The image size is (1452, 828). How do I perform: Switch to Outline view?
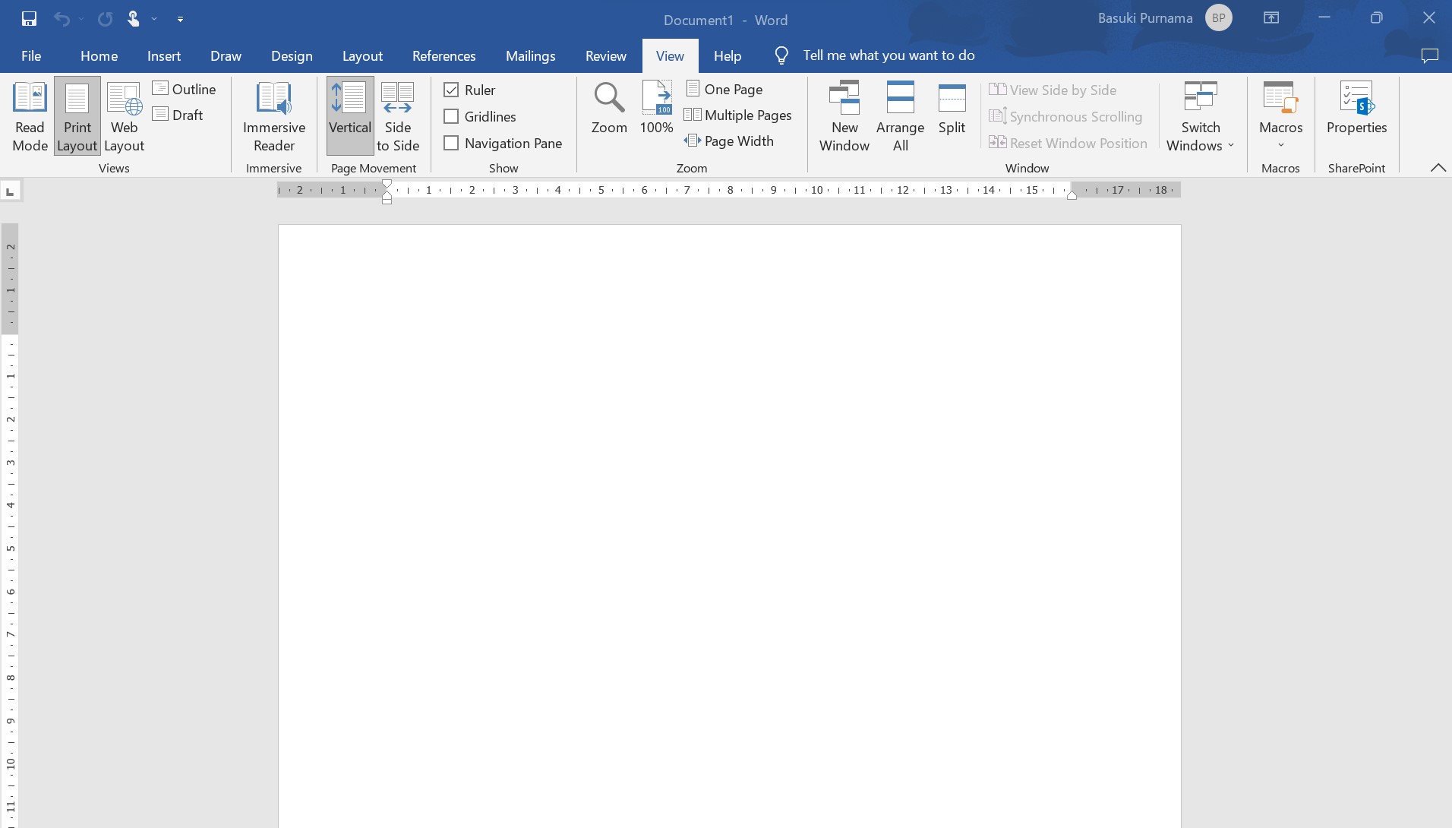(x=185, y=90)
